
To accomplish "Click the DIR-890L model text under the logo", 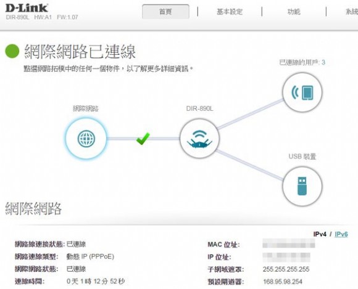I will pos(17,17).
